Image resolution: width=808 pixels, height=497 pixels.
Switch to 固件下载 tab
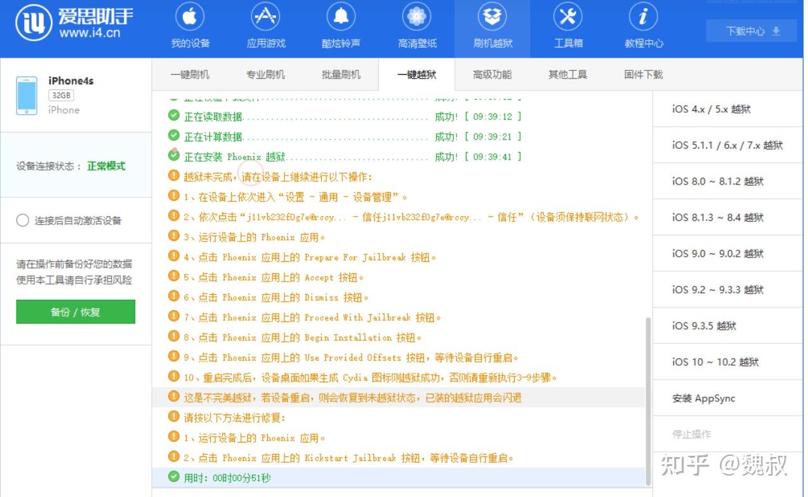coord(643,75)
